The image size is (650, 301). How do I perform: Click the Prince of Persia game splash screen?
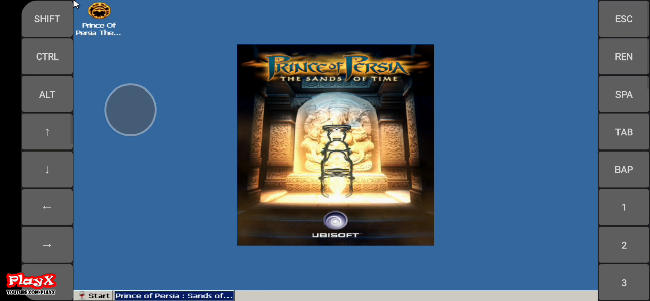click(x=335, y=145)
